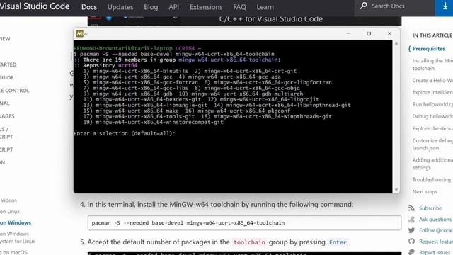Click the blue download arrow button
Image resolution: width=453 pixels, height=255 pixels.
[x=445, y=7]
